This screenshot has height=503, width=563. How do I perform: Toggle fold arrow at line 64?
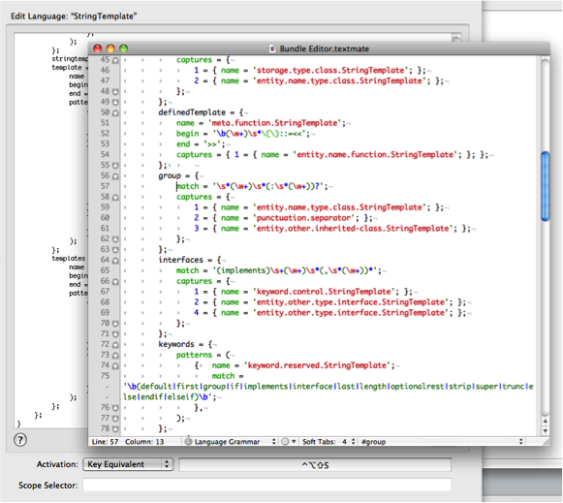click(115, 261)
